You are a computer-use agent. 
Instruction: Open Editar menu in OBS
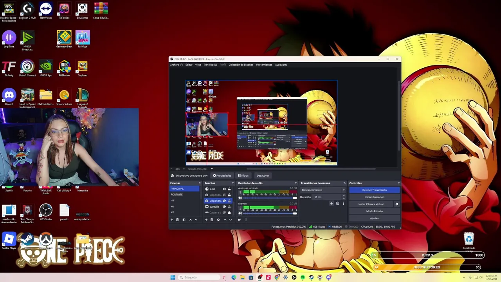tap(189, 65)
